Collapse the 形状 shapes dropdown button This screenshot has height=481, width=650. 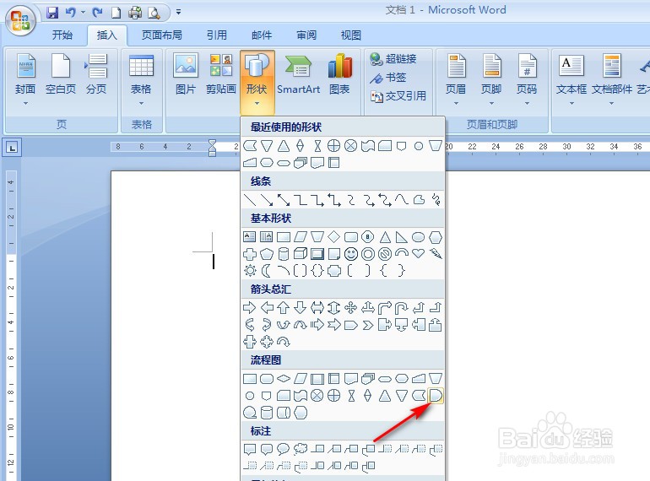coord(257,82)
